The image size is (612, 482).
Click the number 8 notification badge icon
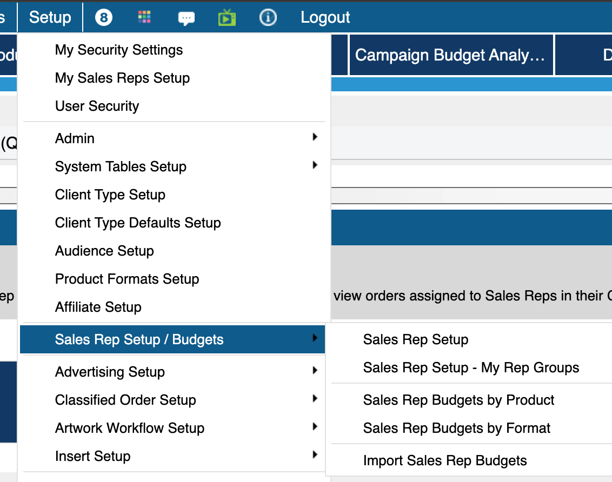tap(103, 18)
